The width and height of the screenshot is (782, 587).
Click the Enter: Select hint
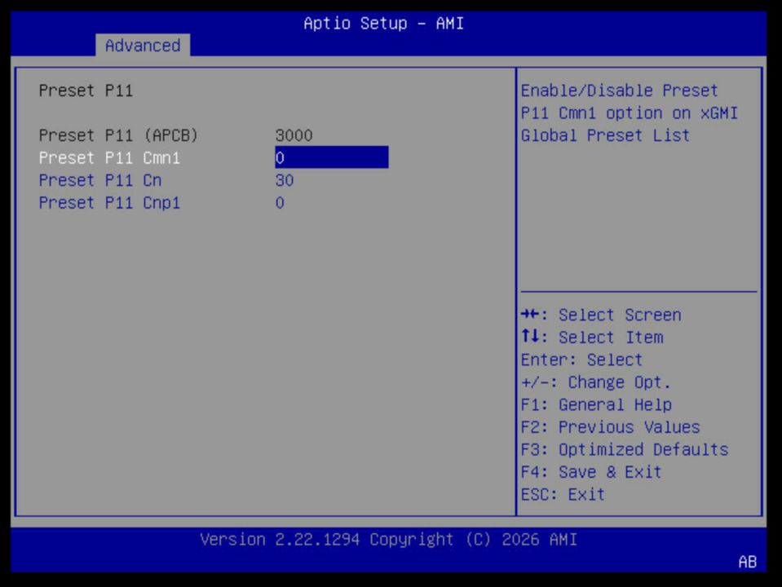coord(581,360)
